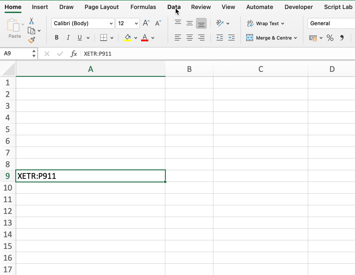Open the Automate tab
The height and width of the screenshot is (275, 355).
point(260,7)
